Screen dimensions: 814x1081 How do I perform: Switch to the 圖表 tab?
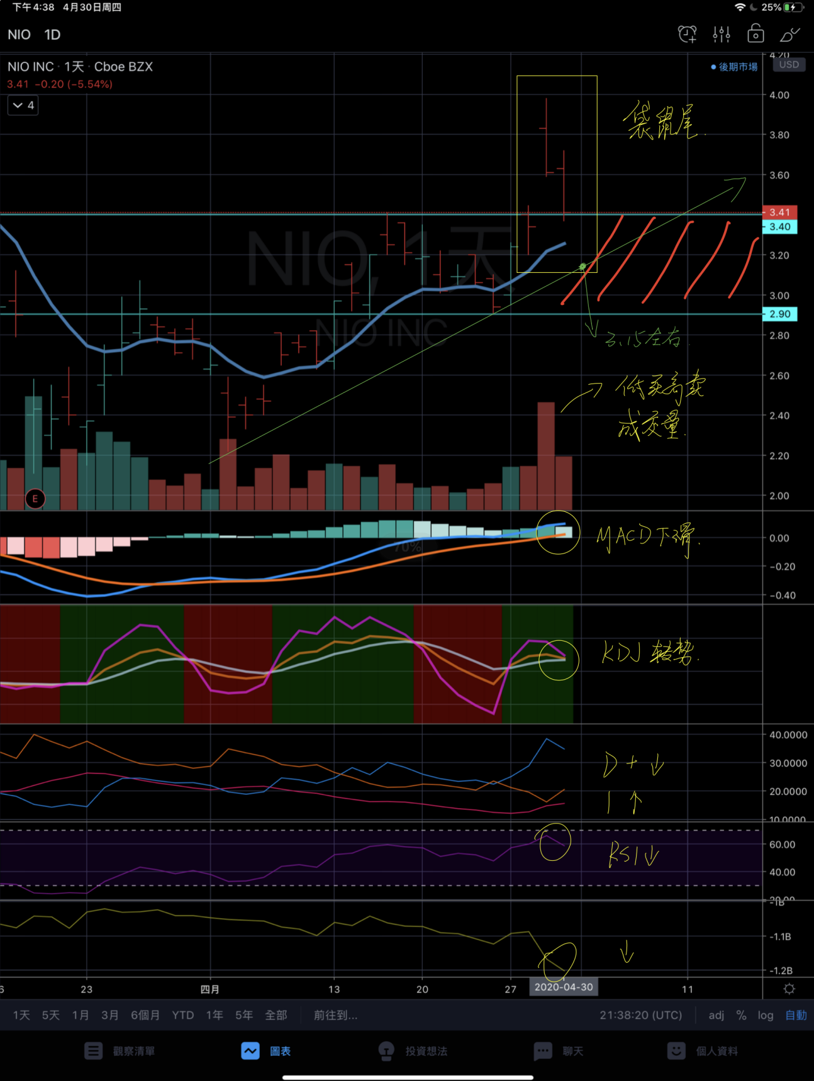coord(281,1051)
